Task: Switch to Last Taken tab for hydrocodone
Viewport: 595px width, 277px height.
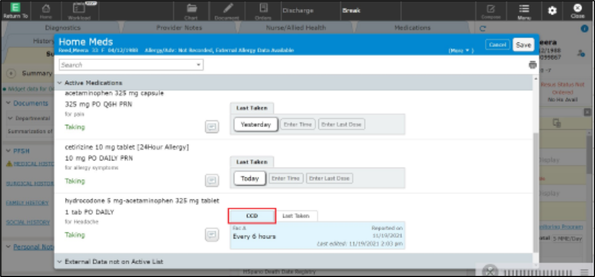Action: coord(295,216)
